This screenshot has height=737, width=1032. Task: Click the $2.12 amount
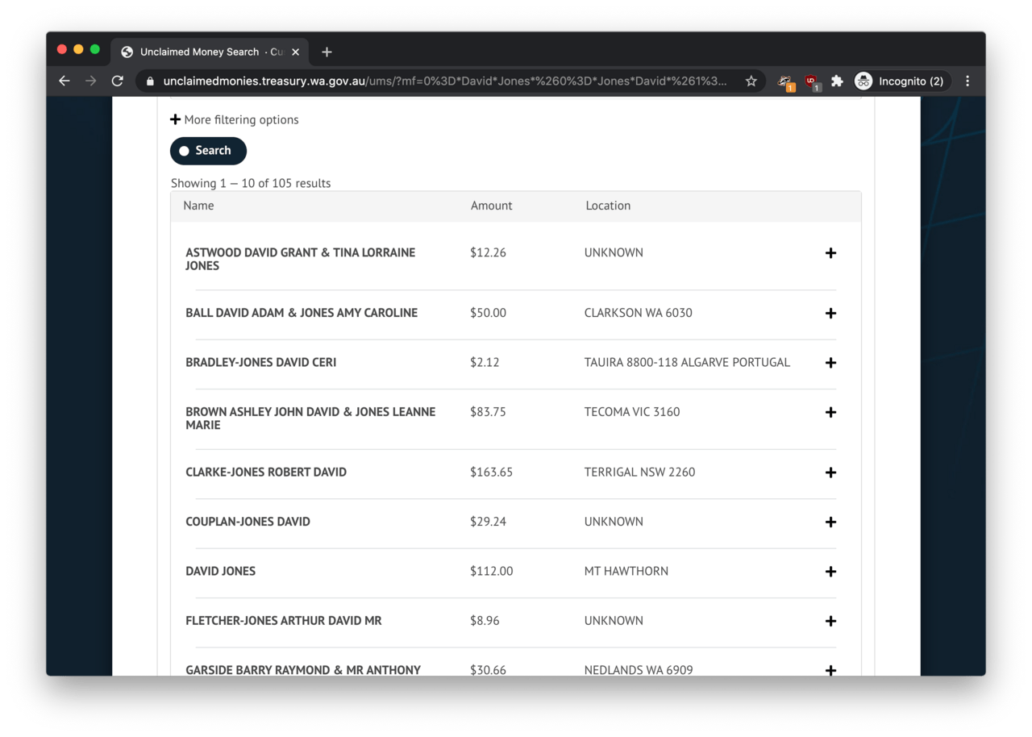point(485,362)
